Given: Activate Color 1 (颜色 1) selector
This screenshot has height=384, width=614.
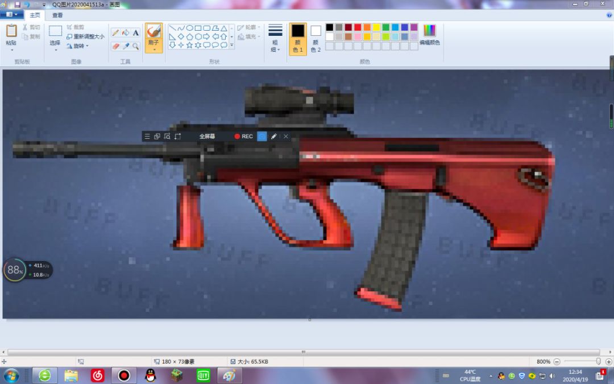Looking at the screenshot, I should [x=297, y=39].
